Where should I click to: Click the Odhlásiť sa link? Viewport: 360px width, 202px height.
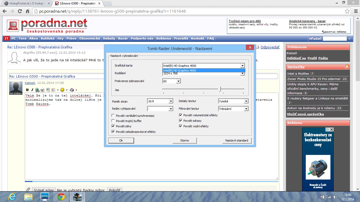[296, 58]
